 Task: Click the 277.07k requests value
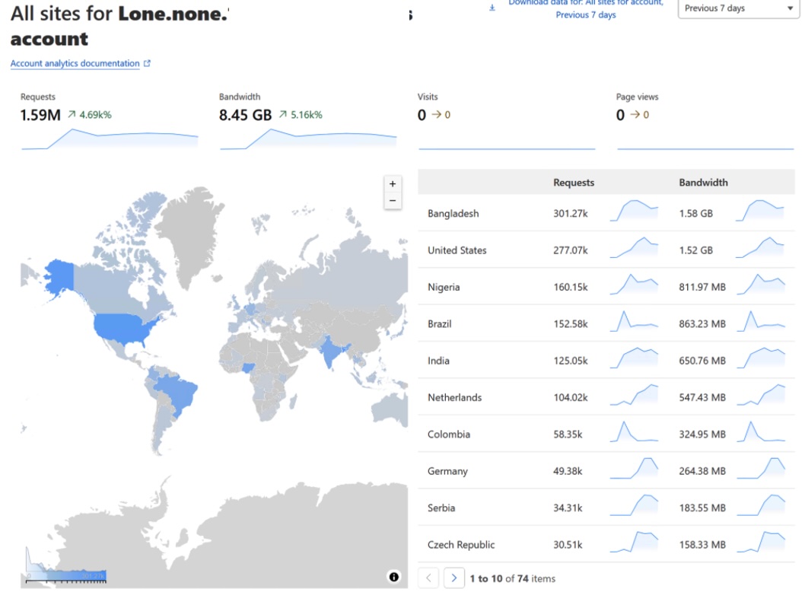[570, 250]
